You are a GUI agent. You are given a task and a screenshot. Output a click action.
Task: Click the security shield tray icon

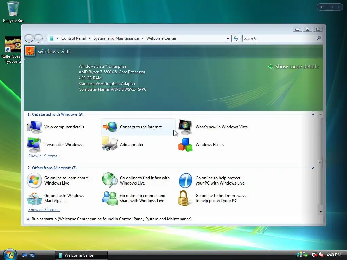point(305,255)
